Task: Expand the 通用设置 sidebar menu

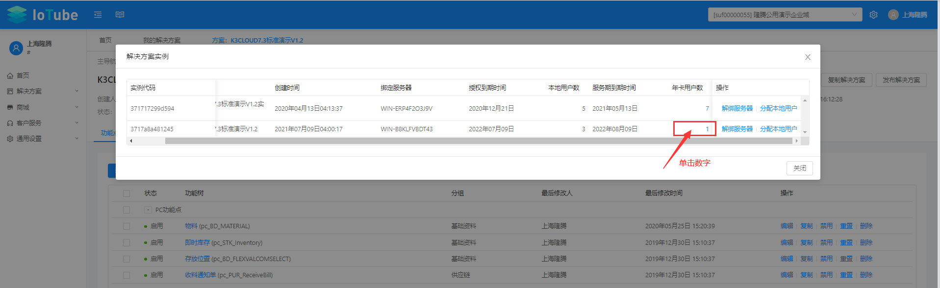Action: click(76, 139)
